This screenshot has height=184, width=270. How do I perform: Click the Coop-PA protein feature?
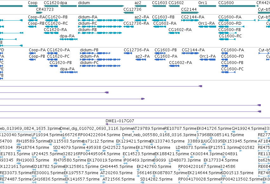pos(32,53)
